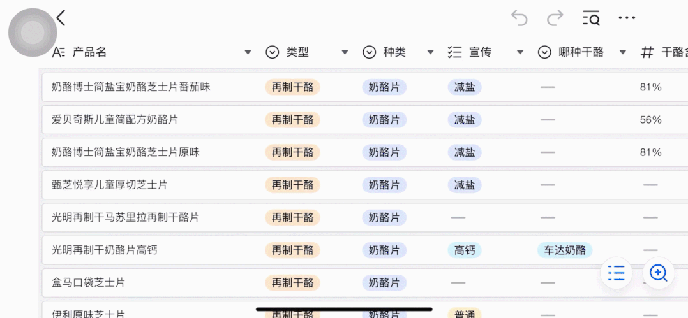The width and height of the screenshot is (688, 318).
Task: Expand the 类型 column dropdown arrow
Action: point(345,52)
